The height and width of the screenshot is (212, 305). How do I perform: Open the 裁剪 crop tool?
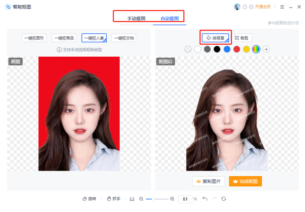point(242,38)
